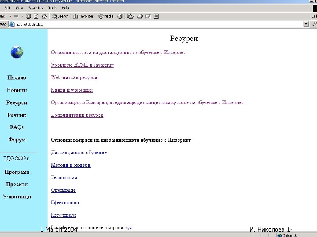The image size is (317, 237).
Task: Click bold heading Основни въпроси на дистанционното обучение
Action: pos(121,140)
